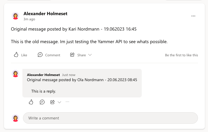
Task: Like the original post by Alexander Holmeset
Action: click(16, 55)
